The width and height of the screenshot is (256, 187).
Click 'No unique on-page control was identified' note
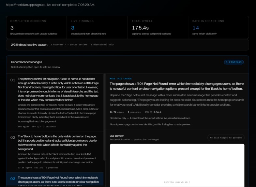150,124
